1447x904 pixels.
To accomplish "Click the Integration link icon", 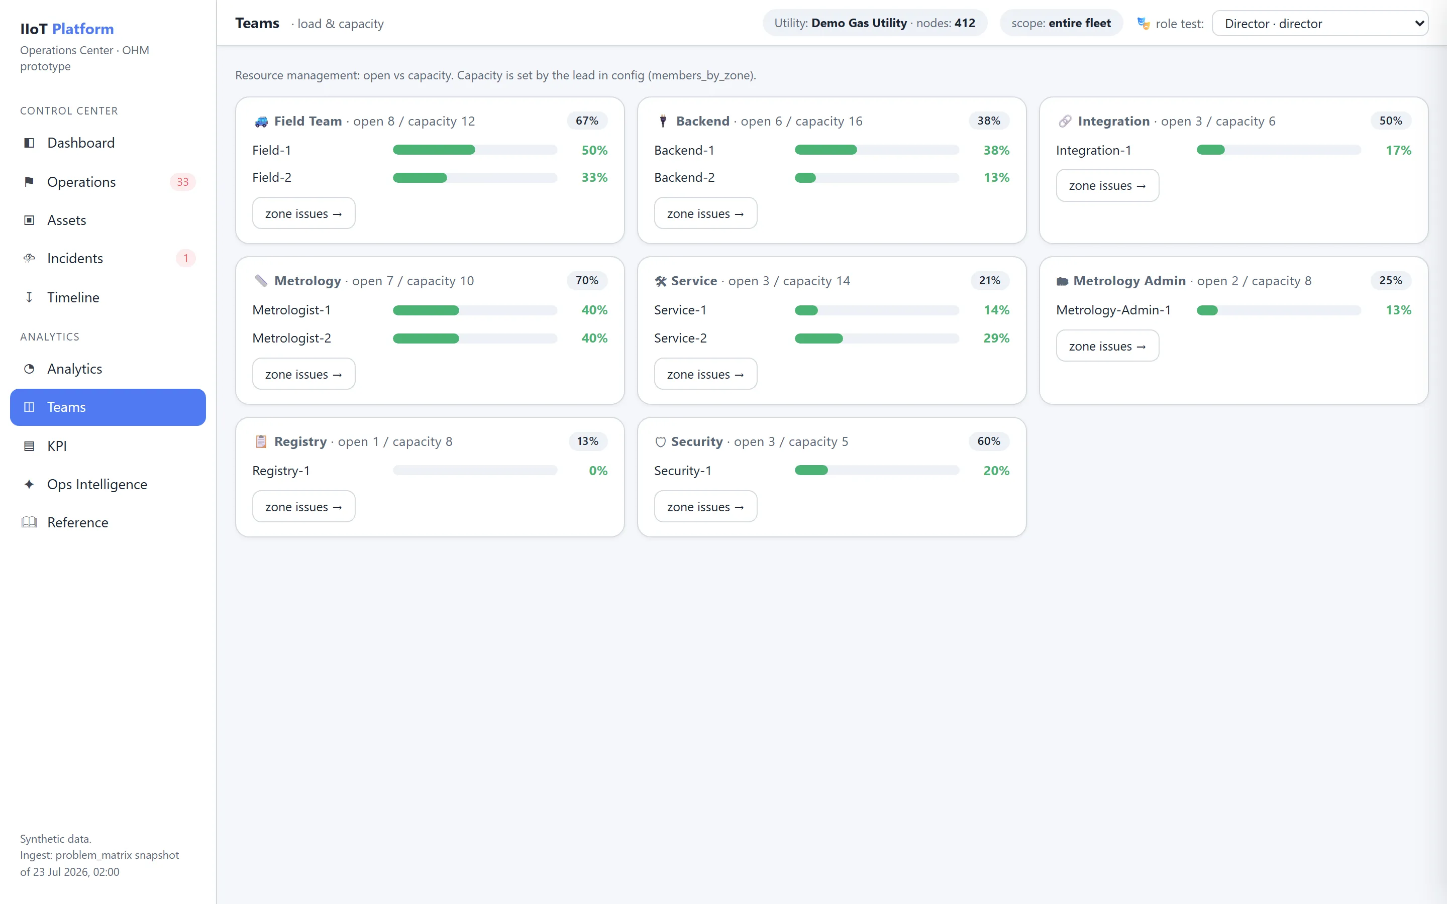I will pyautogui.click(x=1065, y=122).
